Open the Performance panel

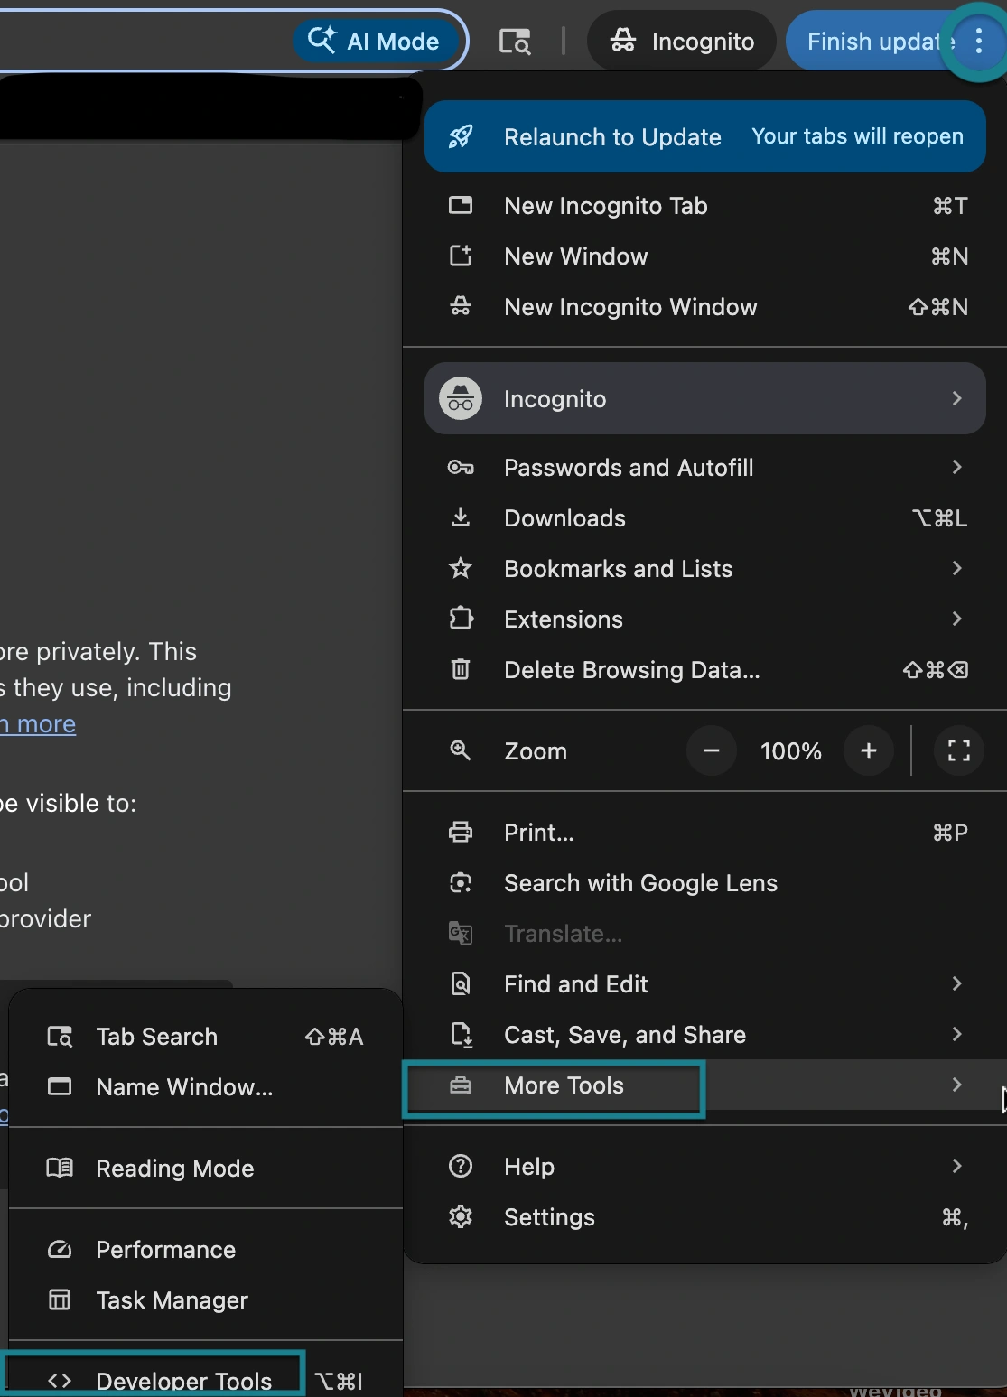[206, 1250]
